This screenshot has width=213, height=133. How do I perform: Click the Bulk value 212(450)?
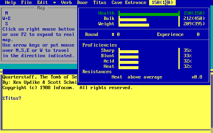coord(194,19)
